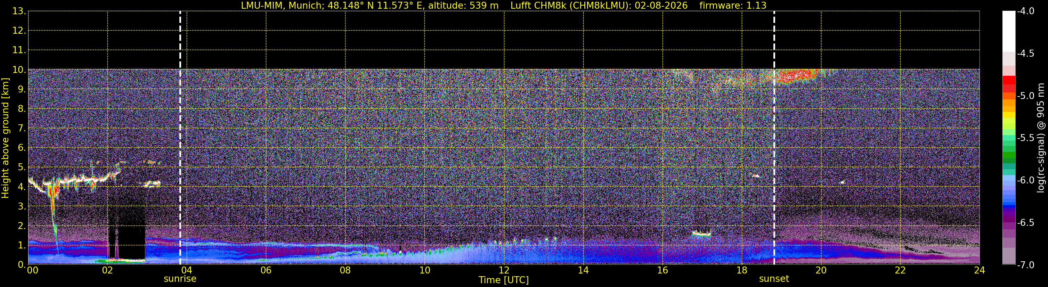Click the 10. tick label on the height axis
1048x287 pixels.
click(x=19, y=69)
